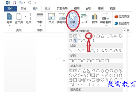Insert a SmartArt graphic

(84, 19)
